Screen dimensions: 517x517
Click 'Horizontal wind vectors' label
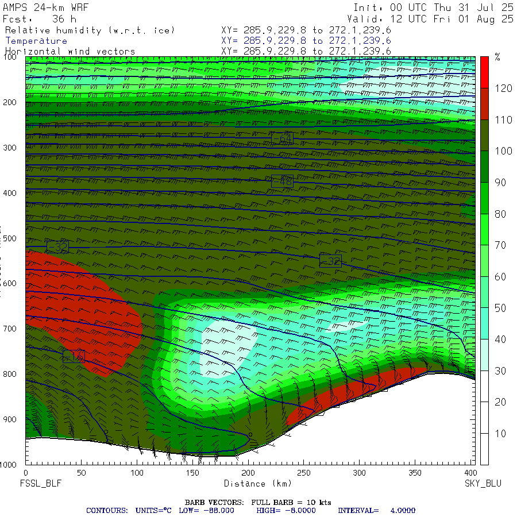(x=70, y=51)
